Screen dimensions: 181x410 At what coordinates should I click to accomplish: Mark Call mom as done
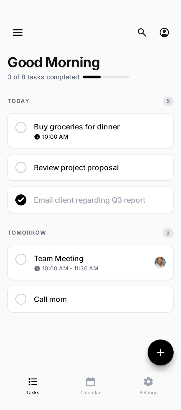pos(21,299)
